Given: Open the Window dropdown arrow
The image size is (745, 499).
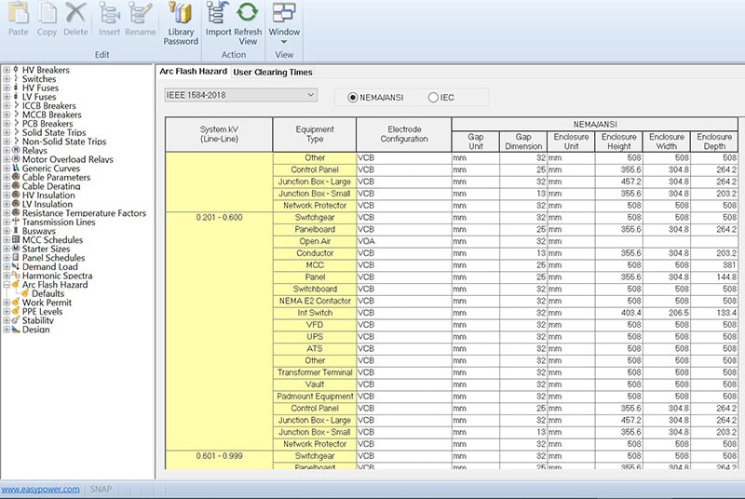Looking at the screenshot, I should click(x=284, y=42).
